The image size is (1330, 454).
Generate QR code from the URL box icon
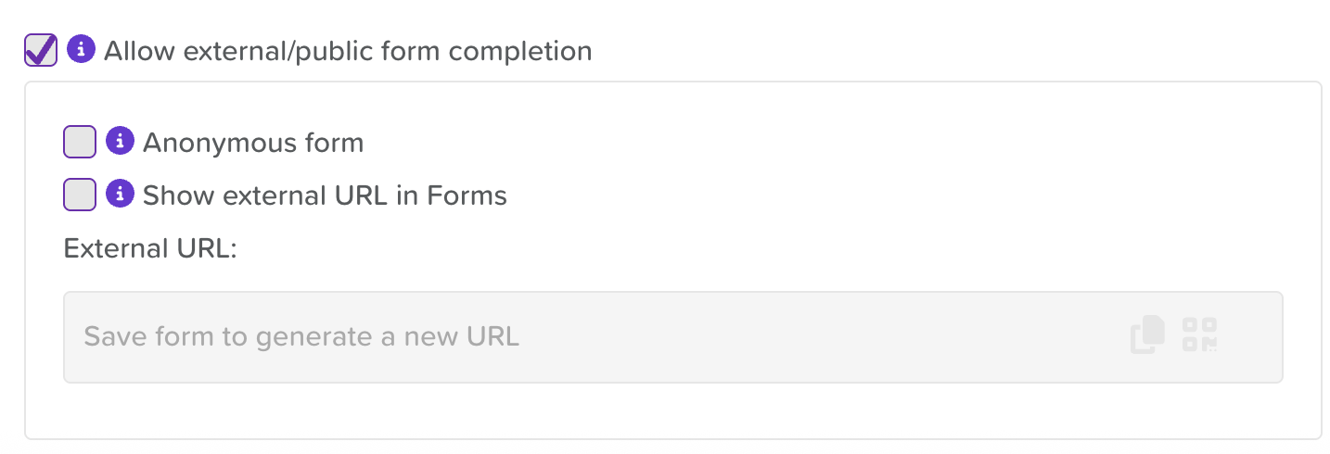(1200, 334)
